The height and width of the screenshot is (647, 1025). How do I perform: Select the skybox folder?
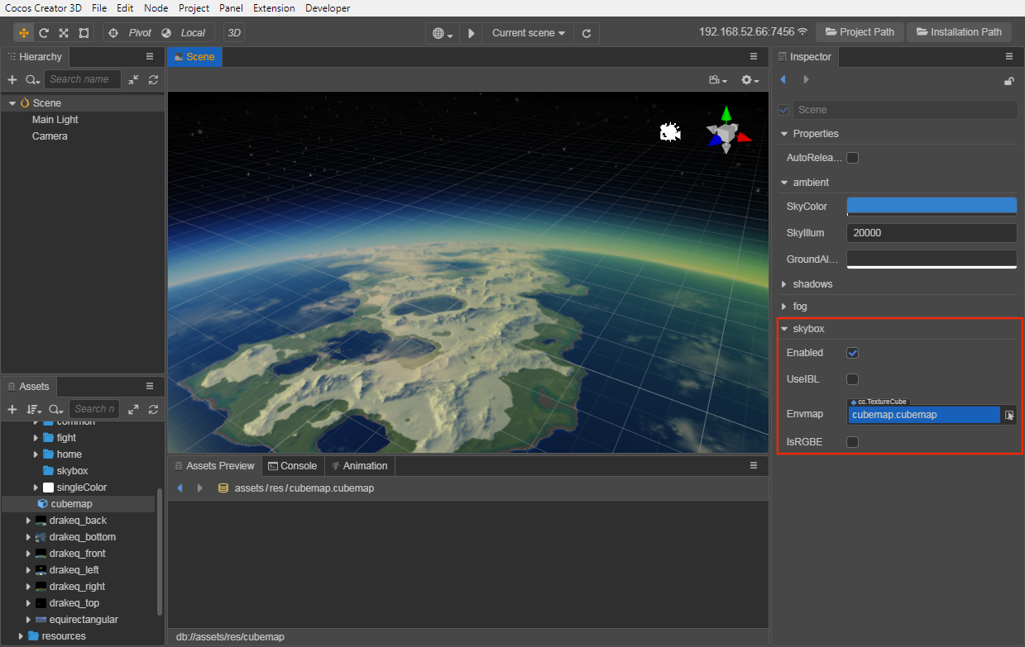coord(72,471)
